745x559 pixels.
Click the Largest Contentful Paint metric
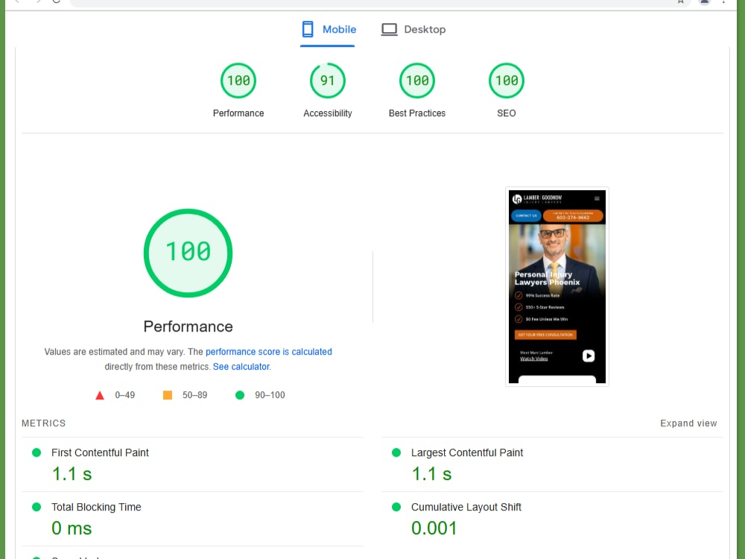(552, 464)
